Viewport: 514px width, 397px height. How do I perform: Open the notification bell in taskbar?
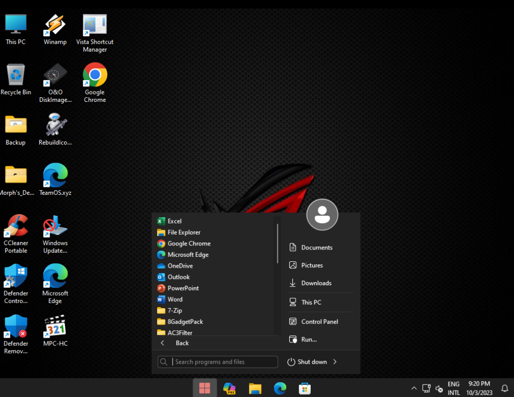[505, 388]
